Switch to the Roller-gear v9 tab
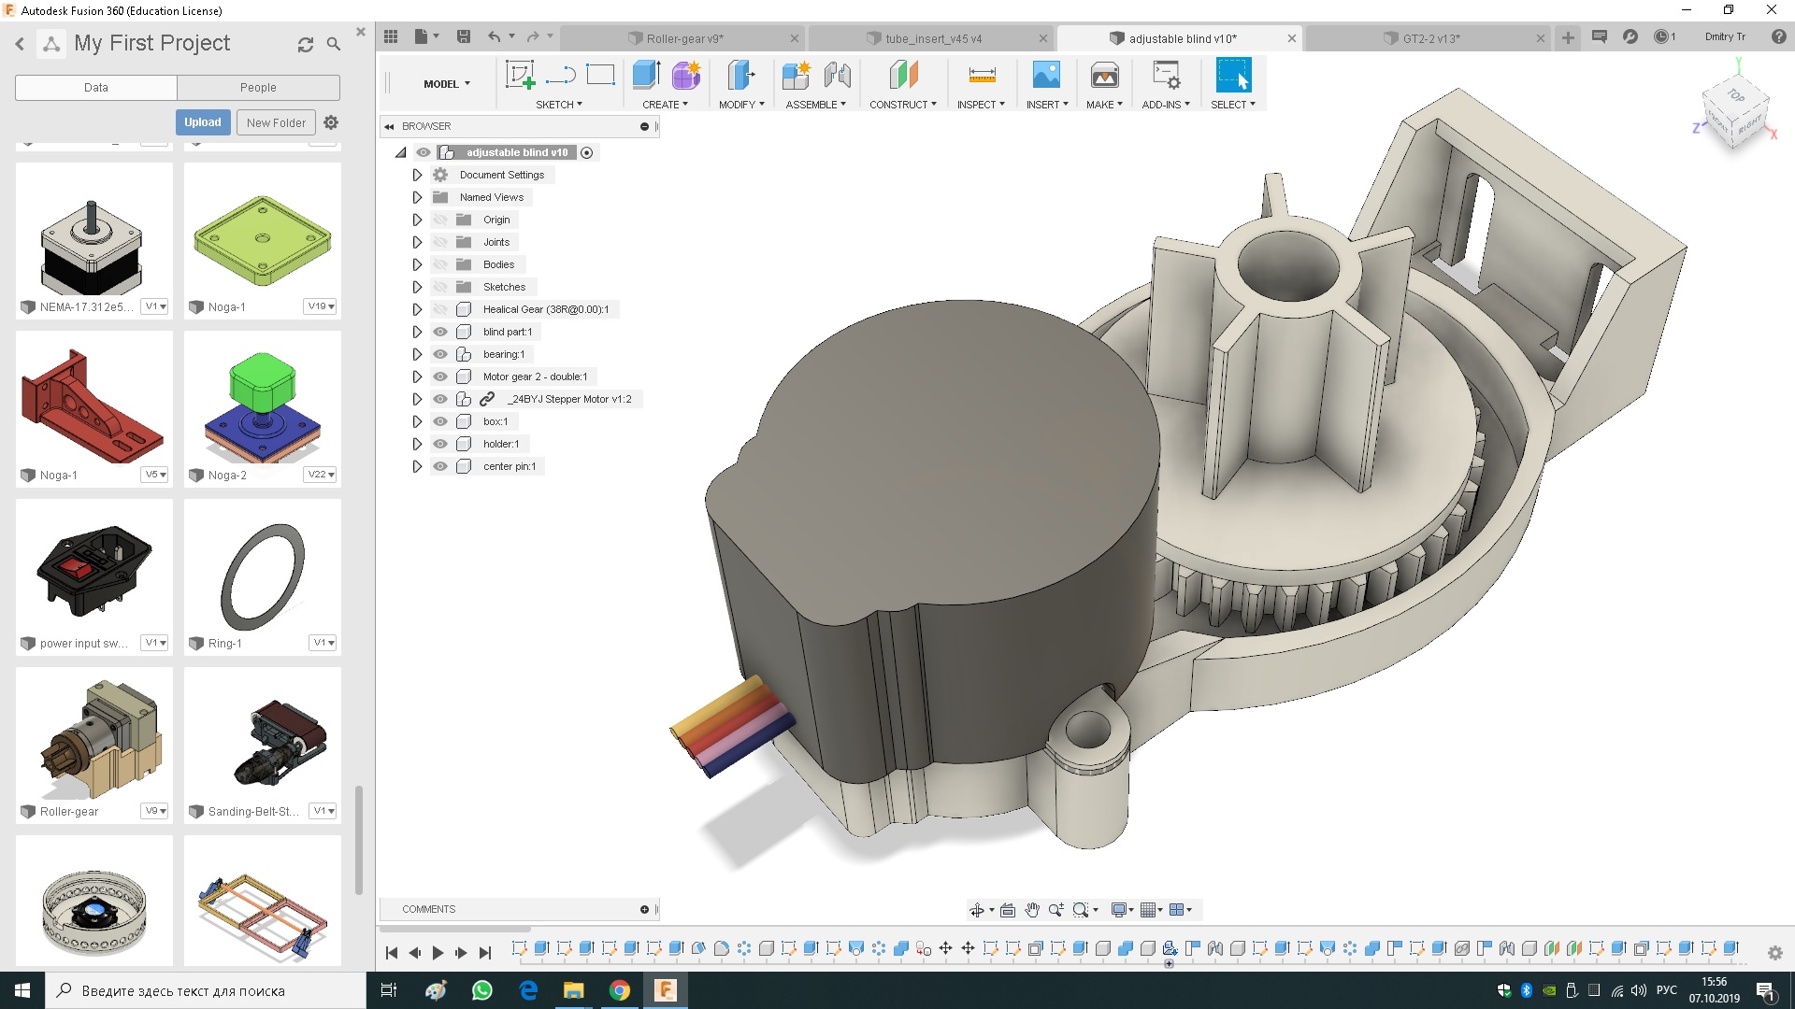Image resolution: width=1795 pixels, height=1009 pixels. coord(684,38)
